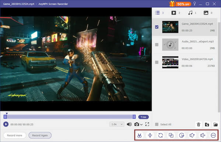Uncheck the Game_260304133524.mp4 checkbox
The image size is (221, 142).
point(157,27)
